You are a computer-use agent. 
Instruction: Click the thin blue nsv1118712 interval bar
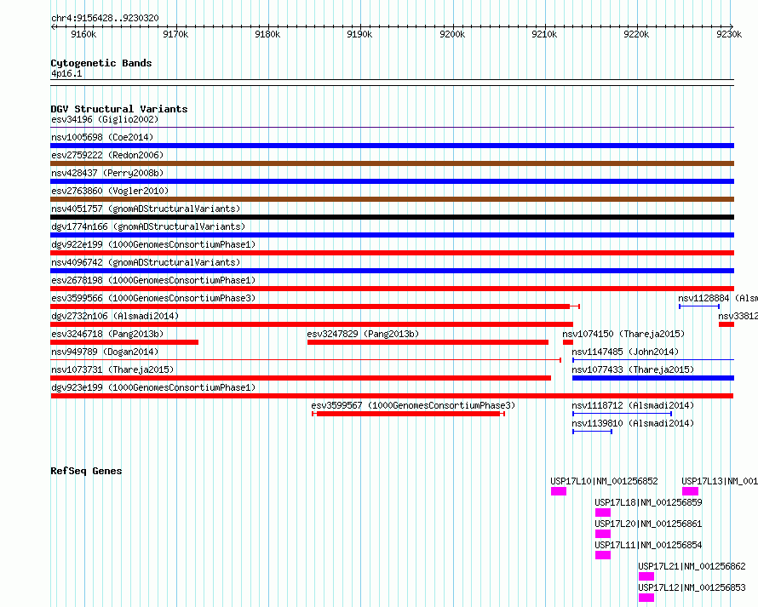click(x=623, y=414)
